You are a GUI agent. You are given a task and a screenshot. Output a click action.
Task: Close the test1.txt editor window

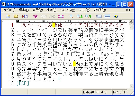131,4
